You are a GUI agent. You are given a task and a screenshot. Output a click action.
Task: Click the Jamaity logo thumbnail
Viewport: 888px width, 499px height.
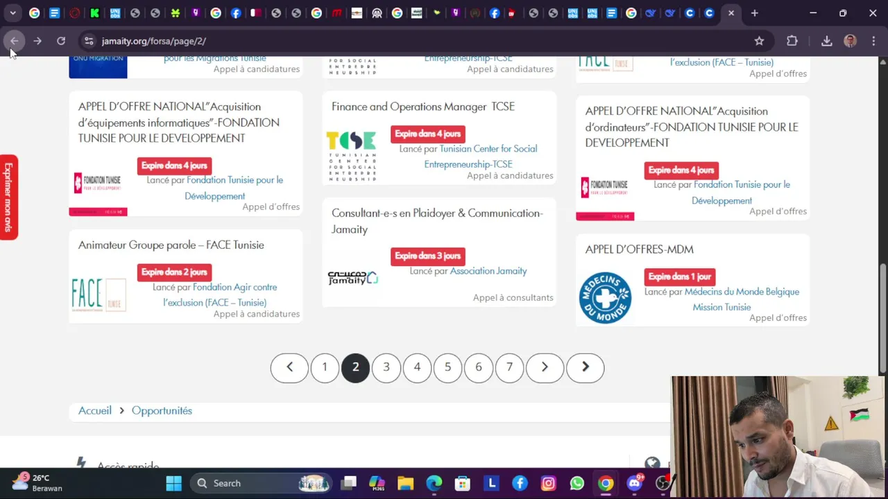[352, 278]
